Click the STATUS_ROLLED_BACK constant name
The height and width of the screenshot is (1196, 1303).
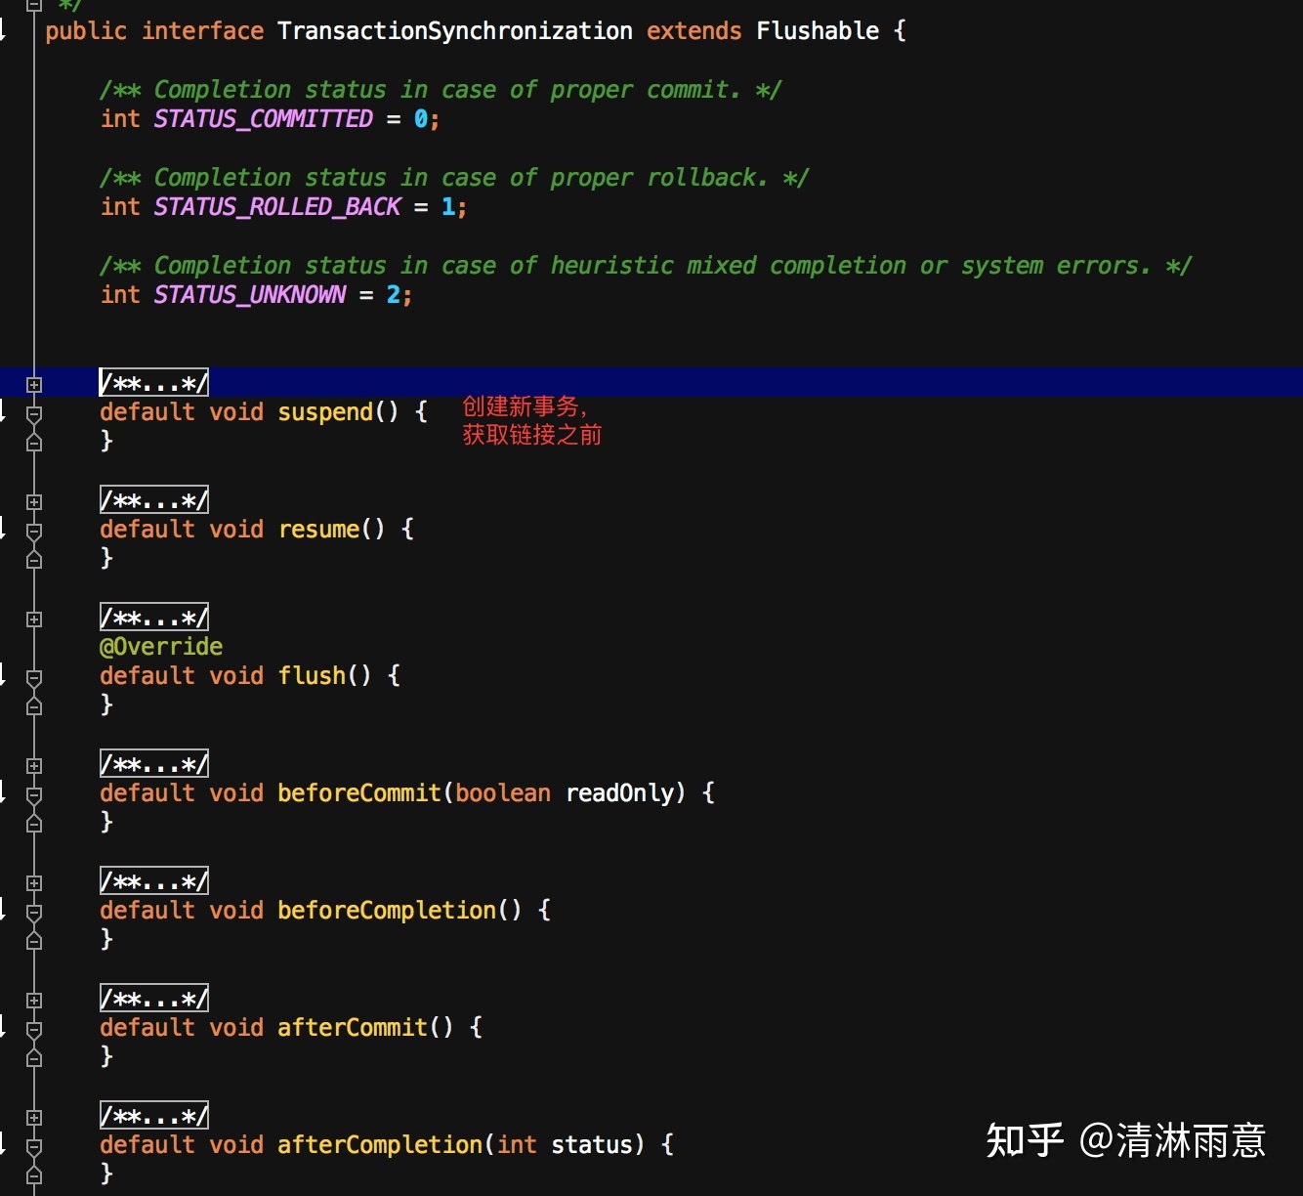coord(277,207)
